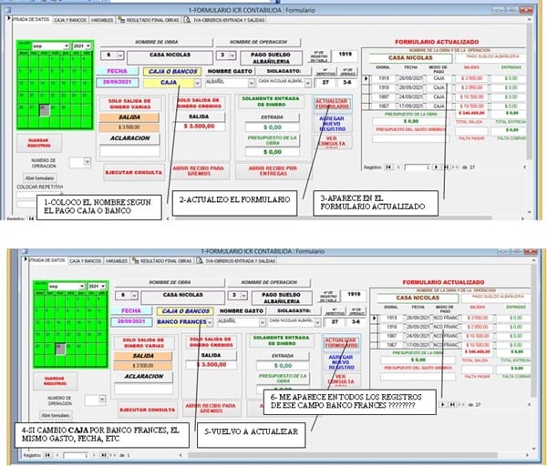547x466 pixels.
Task: Select highlighted day 28 in upper calendar
Action: click(x=45, y=110)
